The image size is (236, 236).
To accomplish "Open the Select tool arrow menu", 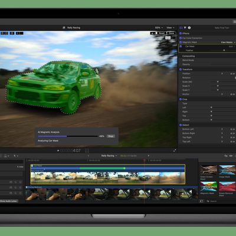I will (x=16, y=156).
